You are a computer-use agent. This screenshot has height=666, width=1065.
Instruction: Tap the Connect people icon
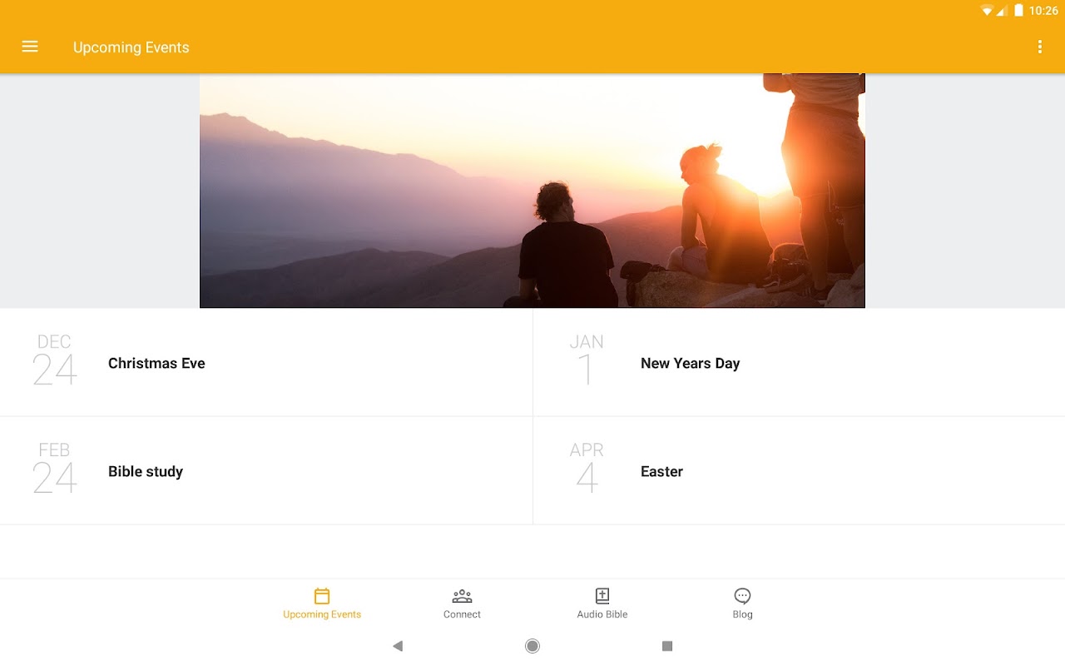click(x=462, y=596)
